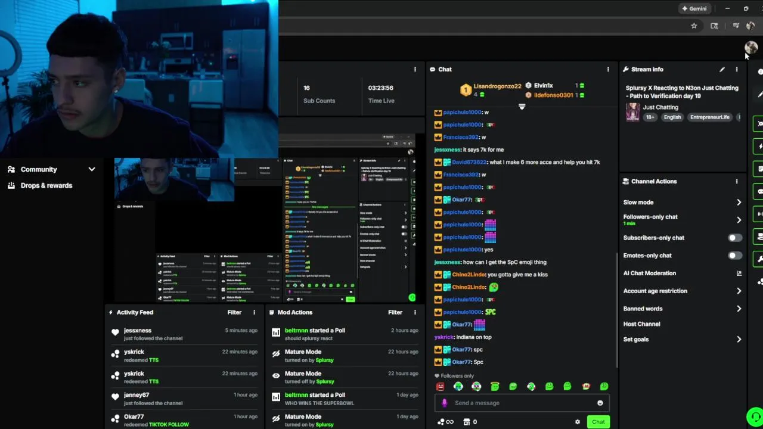Open Activity Feed Filter

tap(234, 312)
